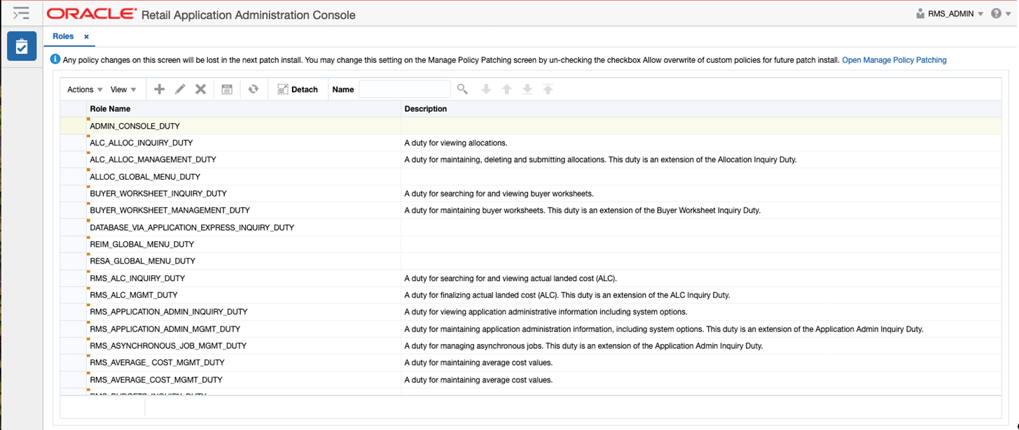
Task: Click the blue clipboard task icon in sidebar
Action: [x=21, y=45]
